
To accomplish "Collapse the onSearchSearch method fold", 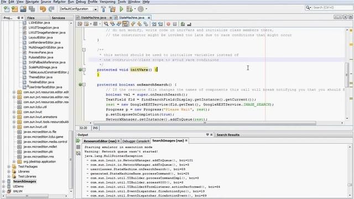I will (84, 85).
